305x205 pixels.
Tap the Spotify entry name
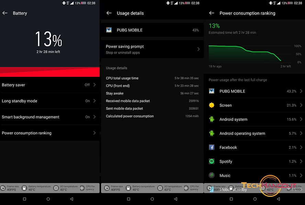coord(226,161)
